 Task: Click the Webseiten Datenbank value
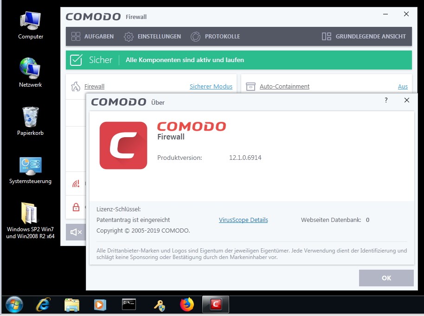point(367,220)
